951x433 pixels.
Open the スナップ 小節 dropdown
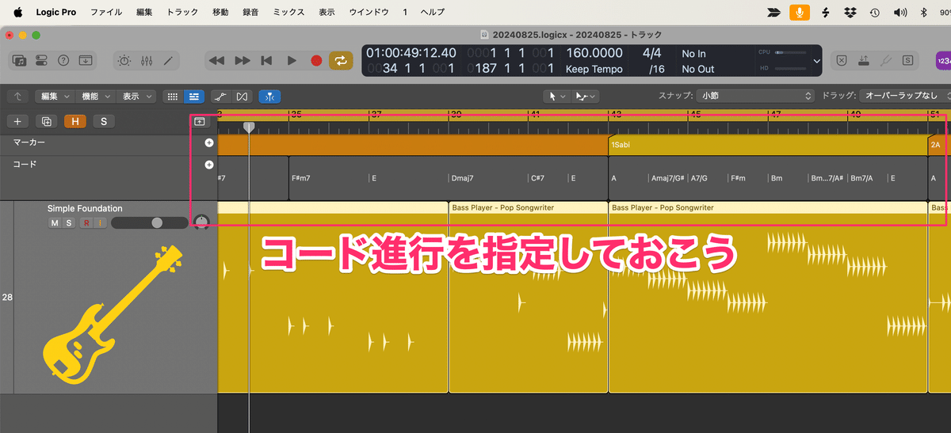click(x=755, y=96)
